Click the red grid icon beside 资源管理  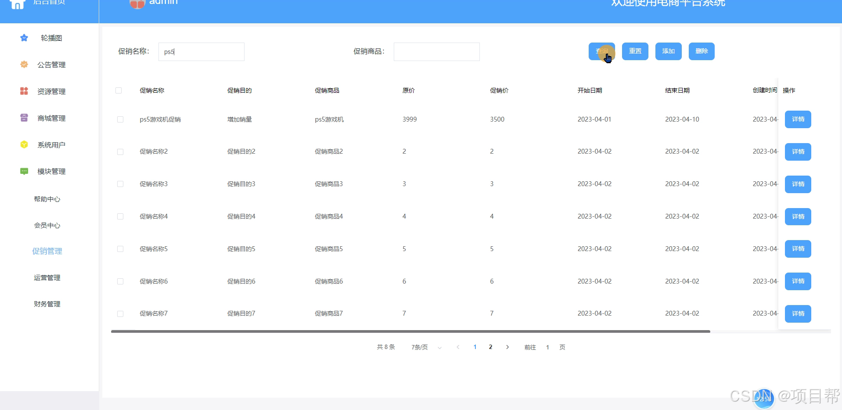coord(24,91)
